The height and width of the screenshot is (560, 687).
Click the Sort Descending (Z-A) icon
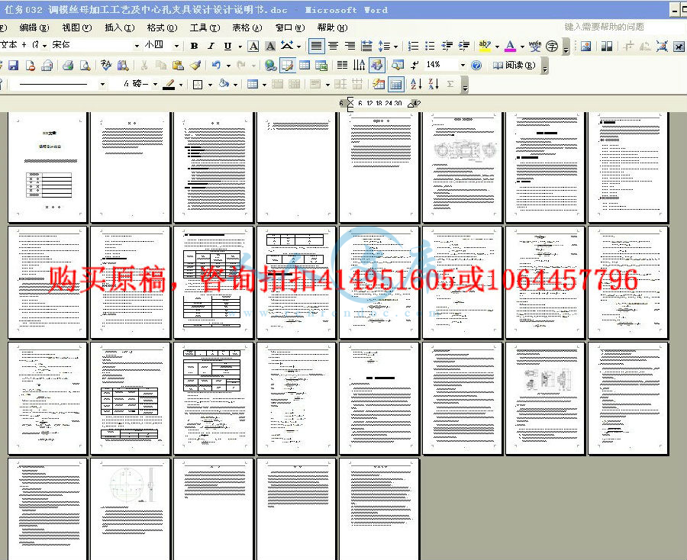(x=434, y=84)
